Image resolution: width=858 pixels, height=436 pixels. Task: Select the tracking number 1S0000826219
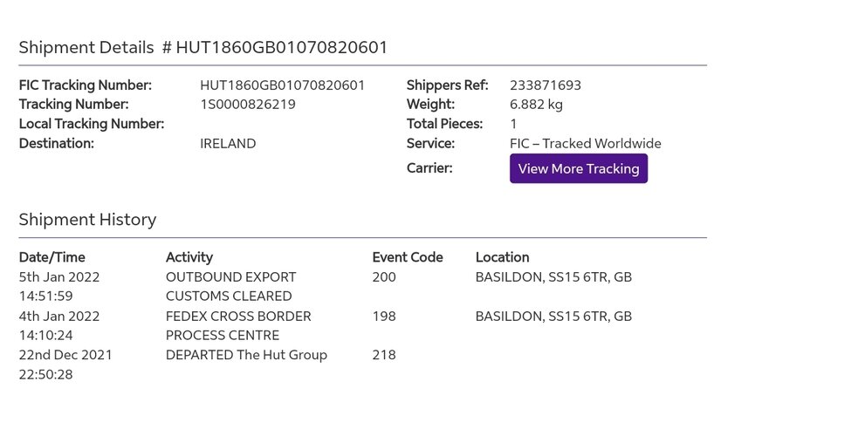tap(248, 105)
